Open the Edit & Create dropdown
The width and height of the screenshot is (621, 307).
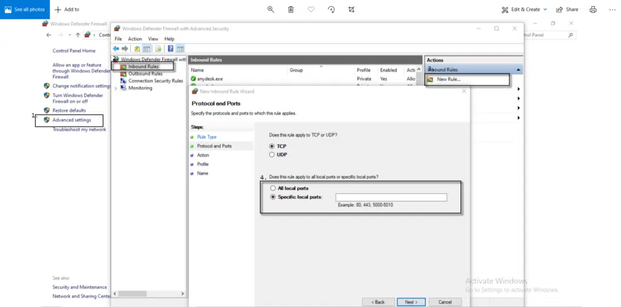tap(524, 10)
